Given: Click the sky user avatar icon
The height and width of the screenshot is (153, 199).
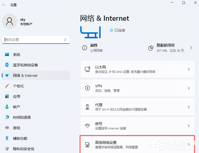Looking at the screenshot, I should (x=10, y=22).
